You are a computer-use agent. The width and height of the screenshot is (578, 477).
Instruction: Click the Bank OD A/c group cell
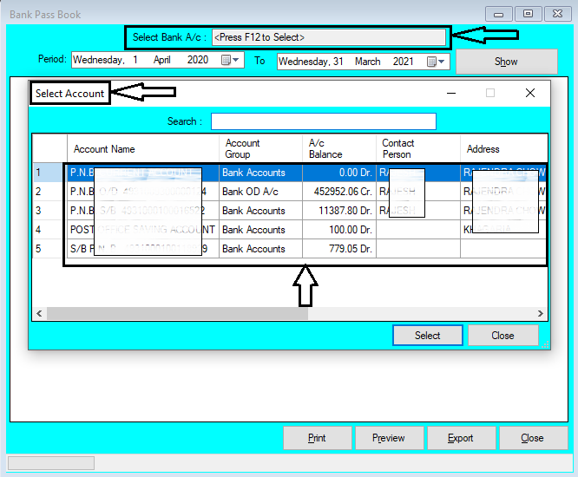point(260,192)
